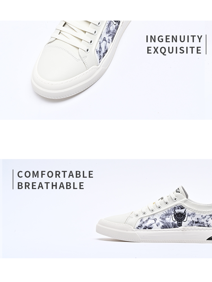Click the lowest eyelet on top shoe
The image size is (212, 282).
click(x=87, y=50)
